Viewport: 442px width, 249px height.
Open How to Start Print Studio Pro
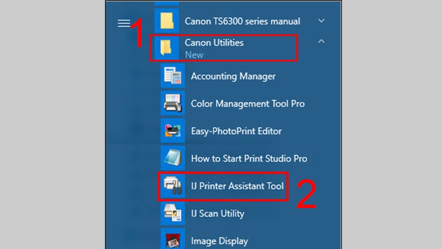(x=249, y=158)
